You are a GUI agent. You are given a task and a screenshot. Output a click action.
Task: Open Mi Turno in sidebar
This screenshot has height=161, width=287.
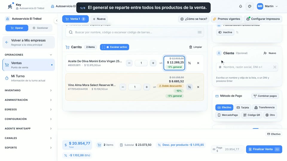[x=29, y=78]
